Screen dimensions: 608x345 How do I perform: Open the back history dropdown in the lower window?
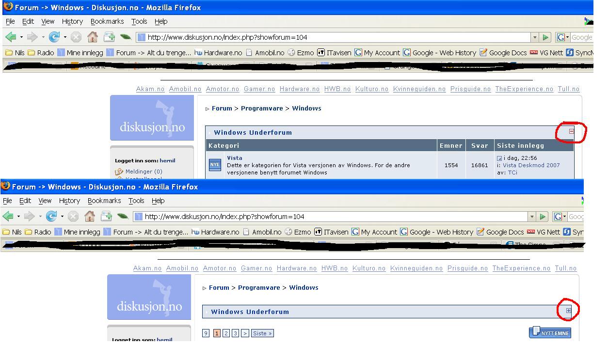pos(18,217)
